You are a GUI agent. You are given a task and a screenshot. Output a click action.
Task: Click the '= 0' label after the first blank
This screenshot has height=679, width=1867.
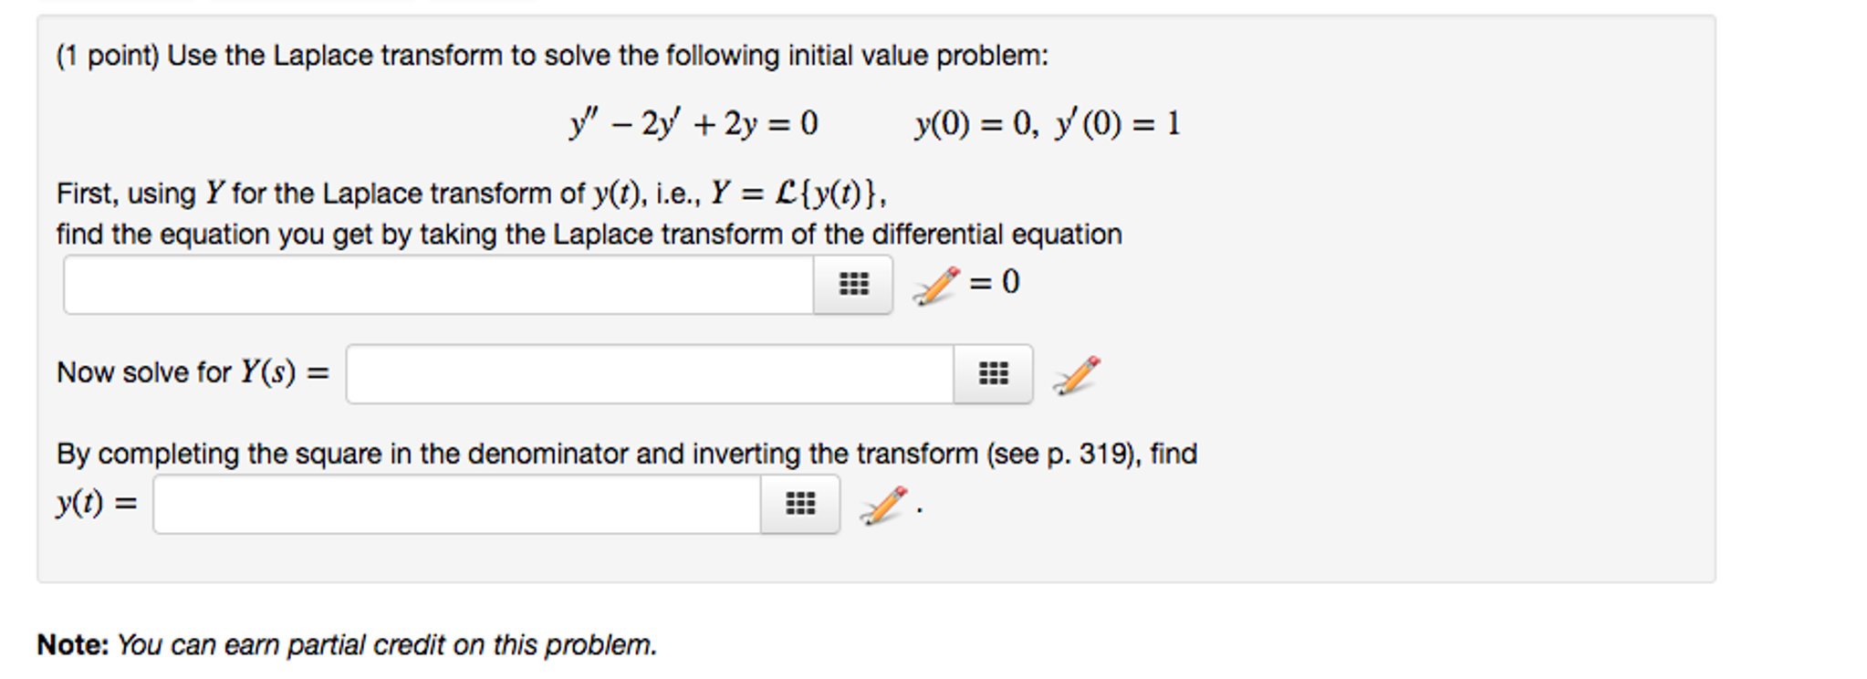tap(994, 281)
